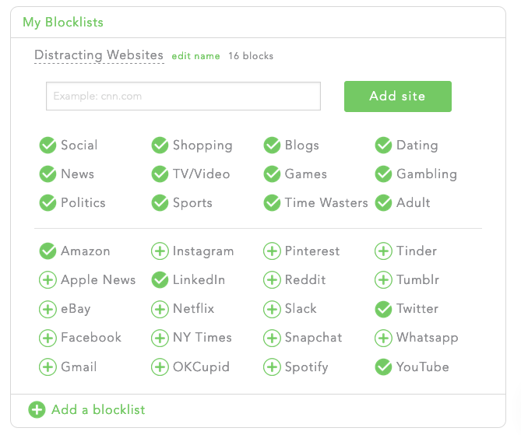Add Facebook via its plus icon
The width and height of the screenshot is (521, 435).
pos(48,338)
